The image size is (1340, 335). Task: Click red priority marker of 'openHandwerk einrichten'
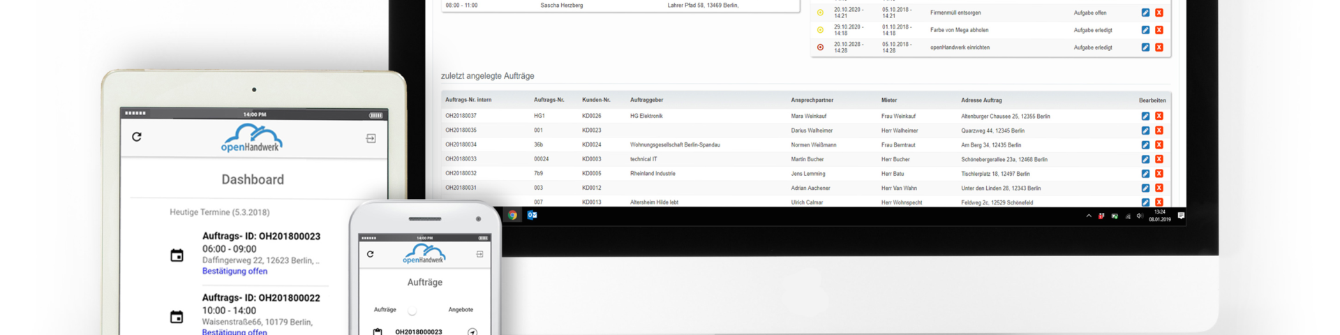click(x=820, y=47)
